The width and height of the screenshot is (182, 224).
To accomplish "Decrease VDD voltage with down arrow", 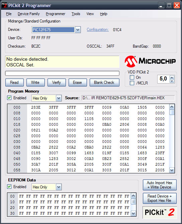I will coord(172,81).
